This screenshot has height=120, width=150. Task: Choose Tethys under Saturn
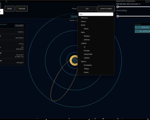[x=86, y=69]
